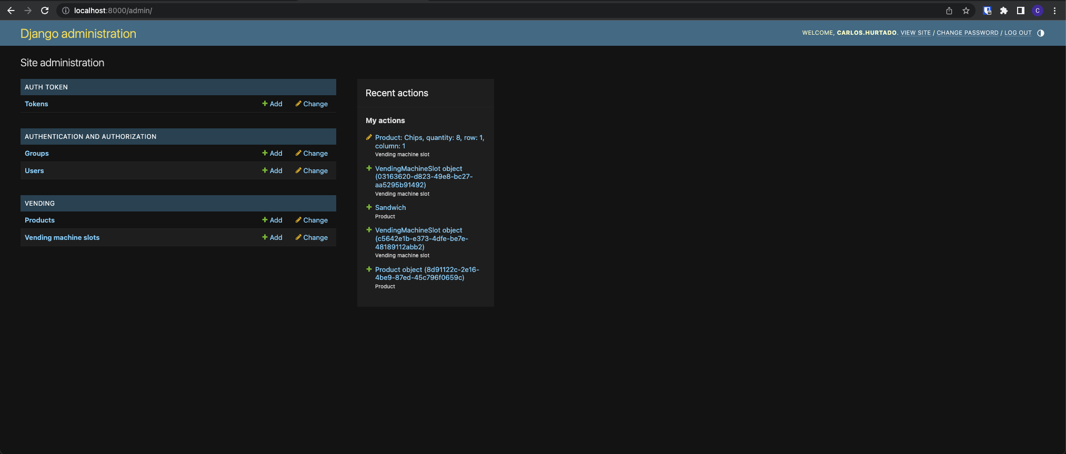Open the VIEW SITE link
1066x454 pixels.
click(916, 33)
